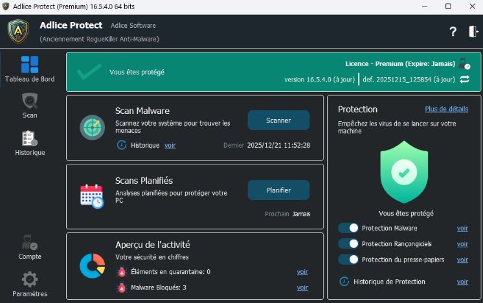Click the checkmark icon in protected banner
The width and height of the screenshot is (483, 303).
tap(89, 72)
